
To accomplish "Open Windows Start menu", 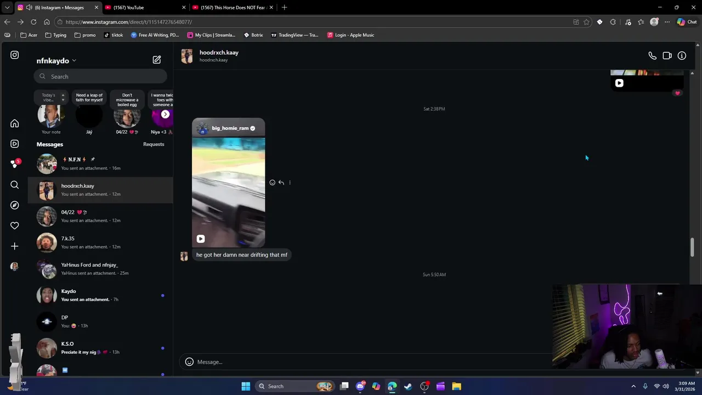I will tap(246, 386).
